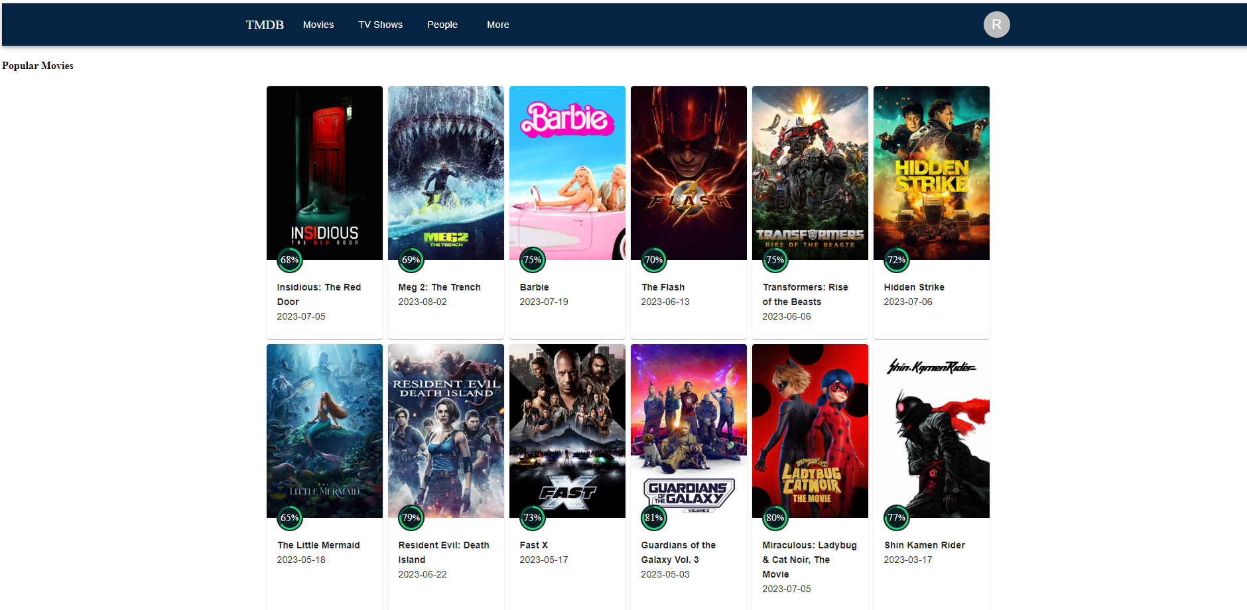
Task: Click Transformers release date 2023-06-06
Action: coord(787,316)
